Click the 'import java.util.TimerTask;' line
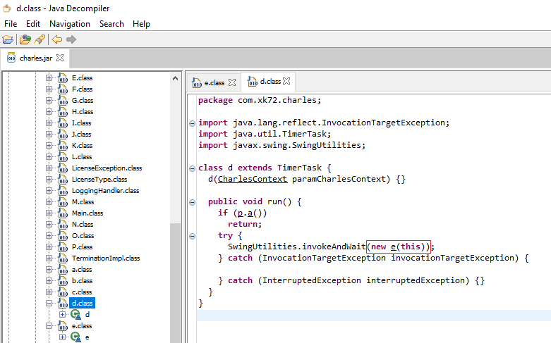The width and height of the screenshot is (551, 343). click(265, 134)
